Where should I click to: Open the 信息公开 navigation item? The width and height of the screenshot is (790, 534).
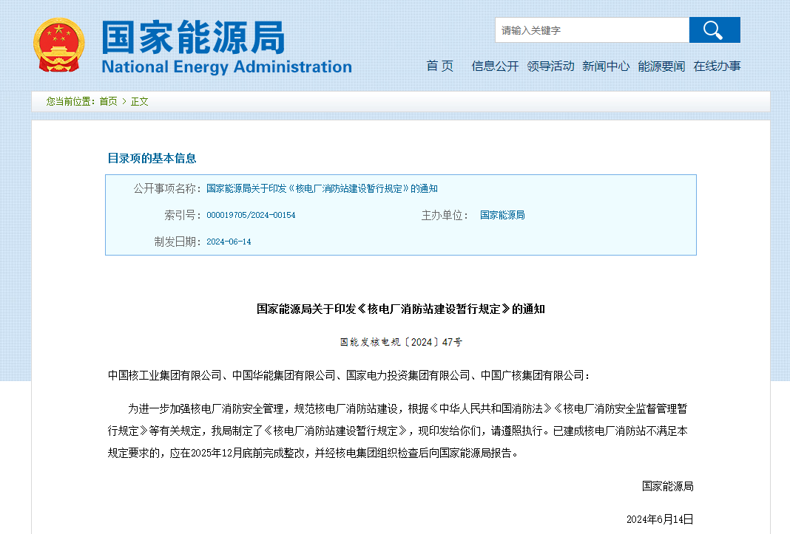(495, 66)
